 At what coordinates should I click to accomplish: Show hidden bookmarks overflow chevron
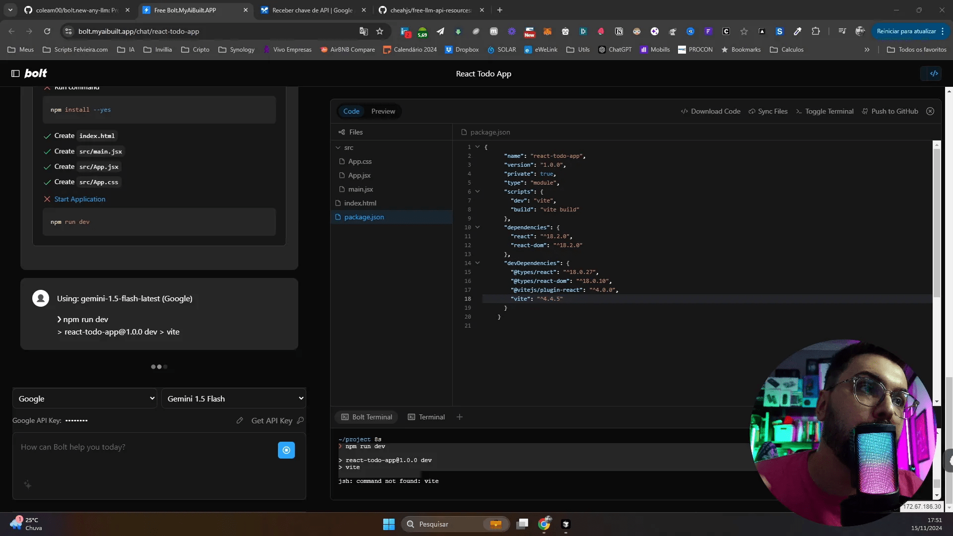(867, 50)
